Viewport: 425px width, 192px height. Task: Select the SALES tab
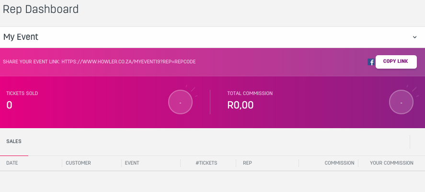pos(14,142)
